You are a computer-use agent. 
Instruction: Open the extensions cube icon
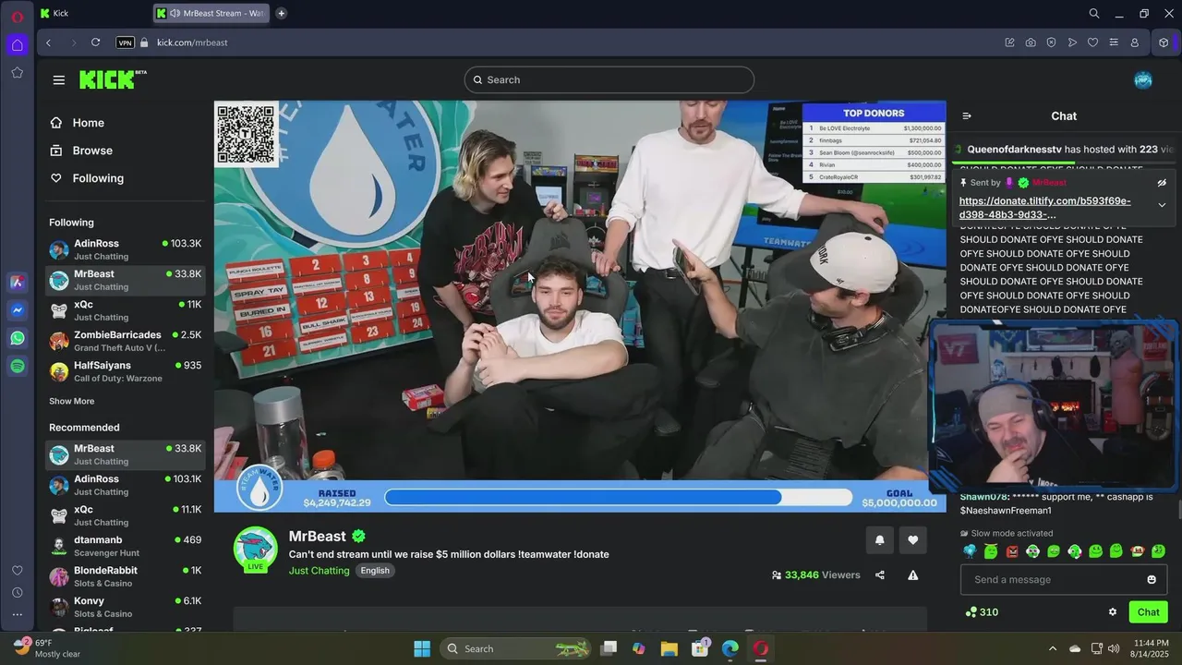pyautogui.click(x=1164, y=42)
